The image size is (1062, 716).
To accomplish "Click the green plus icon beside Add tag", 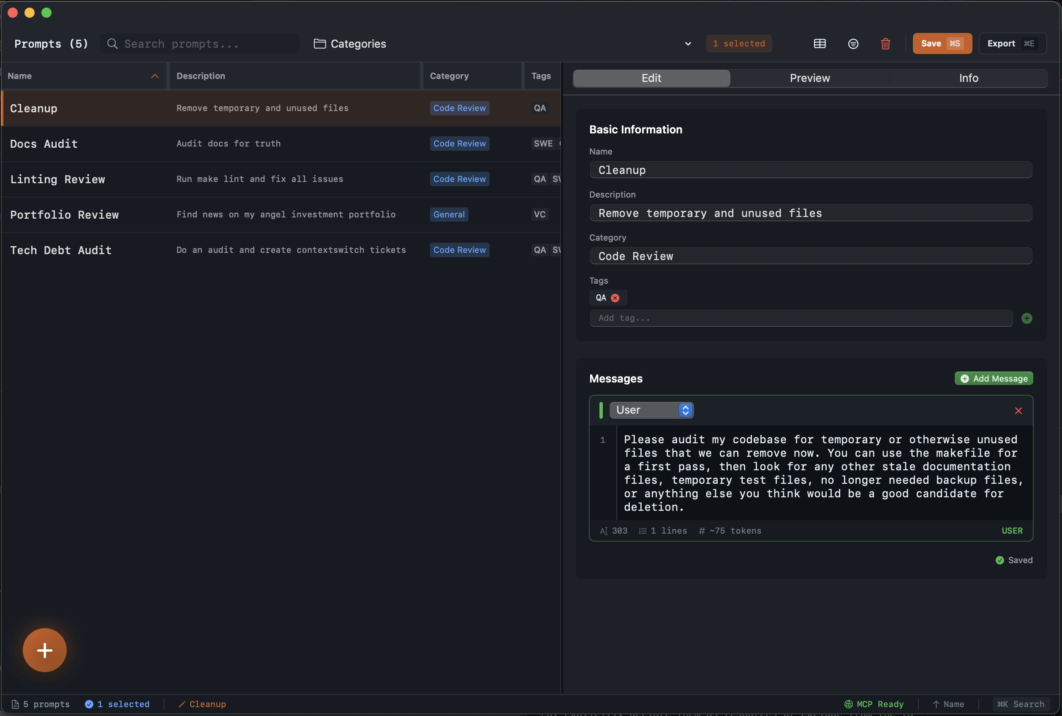I will [x=1028, y=318].
